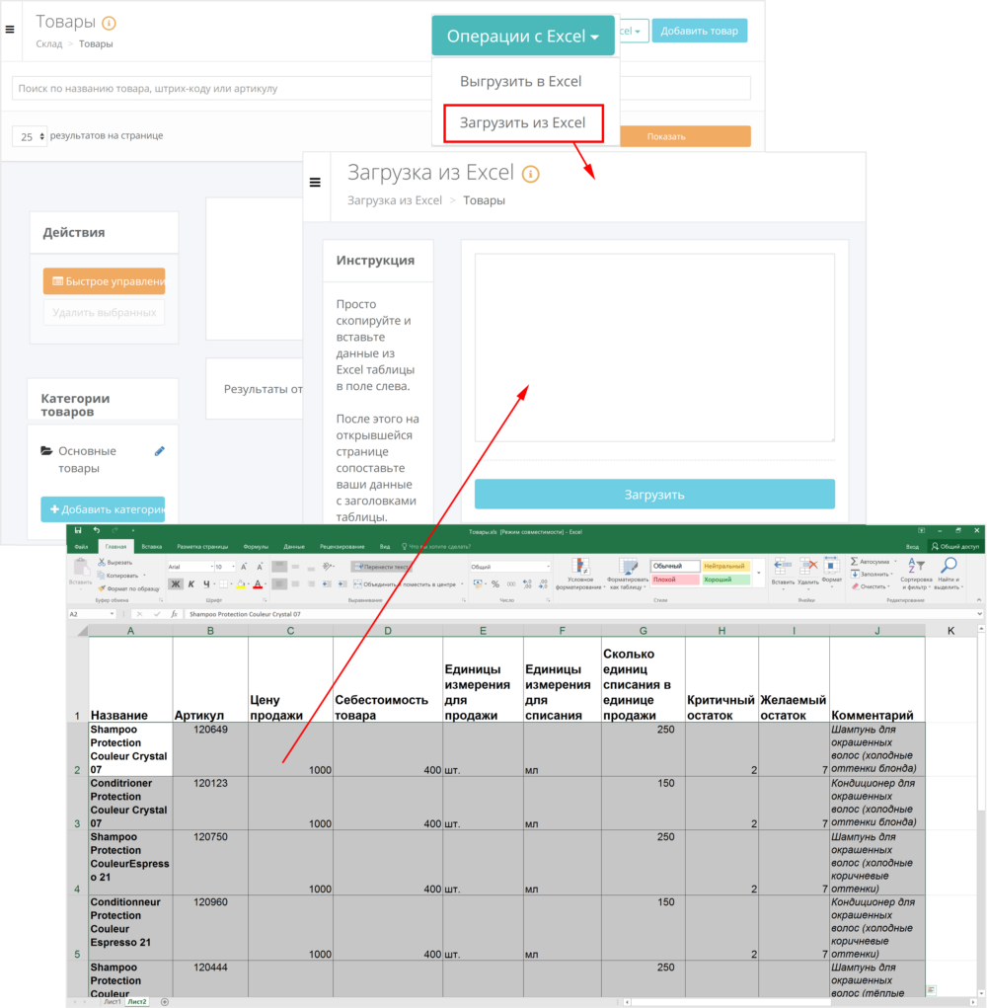
Task: Apply the Нейтральный yellow cell style
Action: click(725, 567)
